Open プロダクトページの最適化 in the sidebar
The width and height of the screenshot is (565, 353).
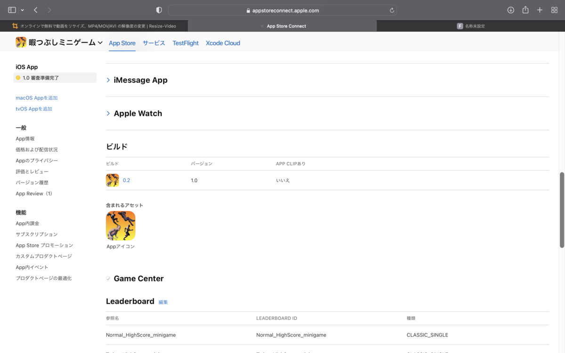click(x=44, y=278)
